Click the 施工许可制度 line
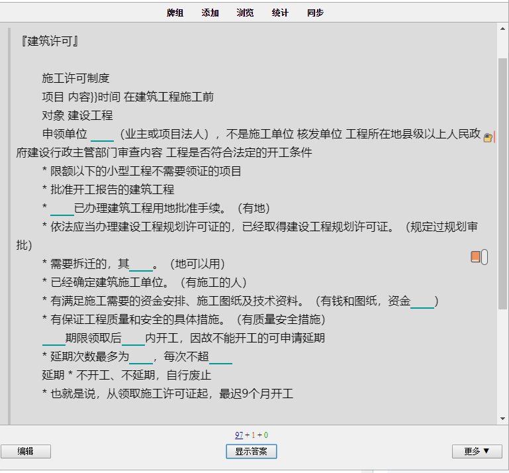 click(75, 78)
